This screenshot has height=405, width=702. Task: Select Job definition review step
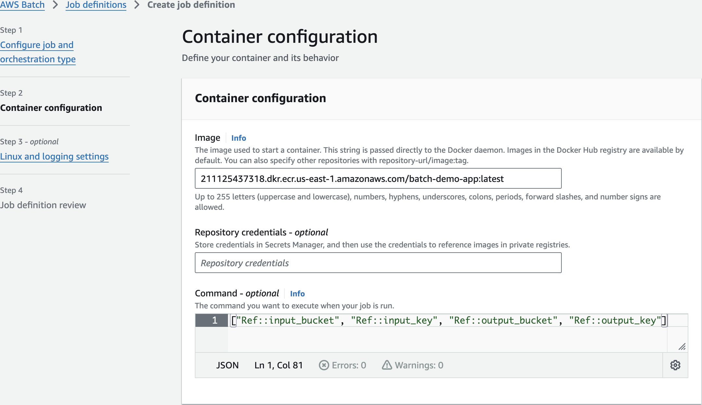click(x=43, y=205)
